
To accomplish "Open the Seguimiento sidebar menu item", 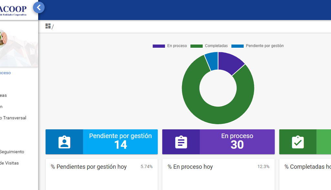I will click(12, 152).
